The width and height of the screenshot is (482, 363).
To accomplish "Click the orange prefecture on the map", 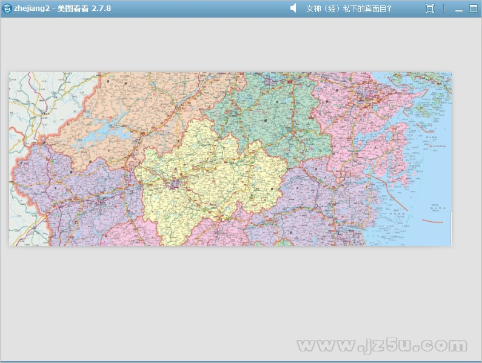I will (139, 103).
